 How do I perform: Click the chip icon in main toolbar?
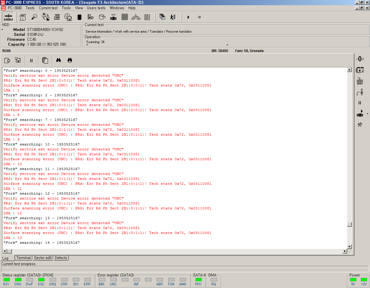coord(79,17)
